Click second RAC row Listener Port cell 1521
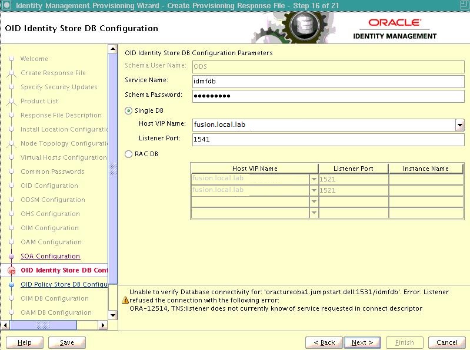470x350 pixels. click(x=354, y=190)
